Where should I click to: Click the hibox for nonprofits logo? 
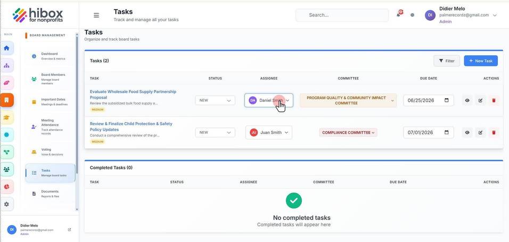[x=38, y=15]
